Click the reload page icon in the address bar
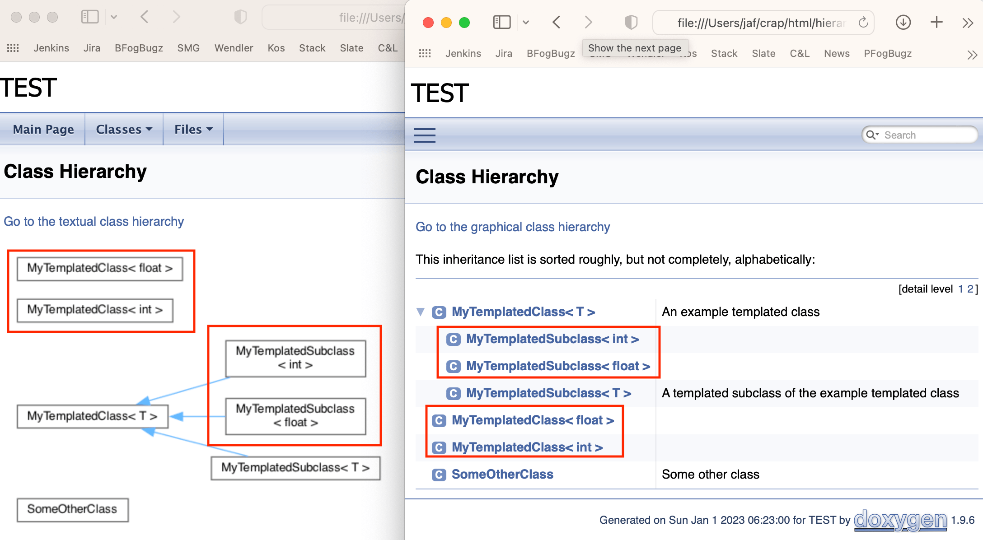 tap(863, 23)
